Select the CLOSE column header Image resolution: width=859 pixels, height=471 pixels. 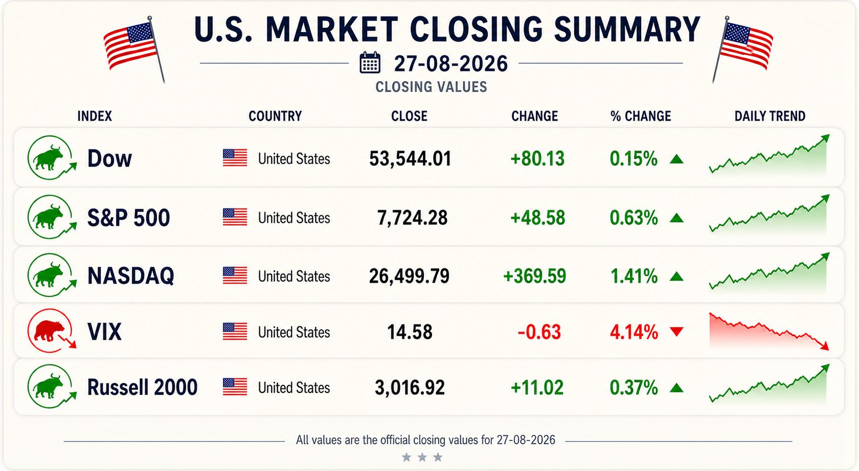[409, 116]
